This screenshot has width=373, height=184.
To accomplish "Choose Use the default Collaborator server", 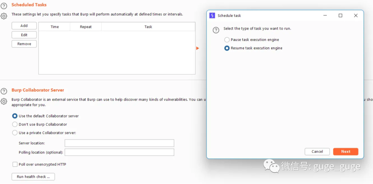I will [x=46, y=116].
